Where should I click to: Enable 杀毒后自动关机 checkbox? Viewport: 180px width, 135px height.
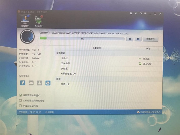pos(21,106)
